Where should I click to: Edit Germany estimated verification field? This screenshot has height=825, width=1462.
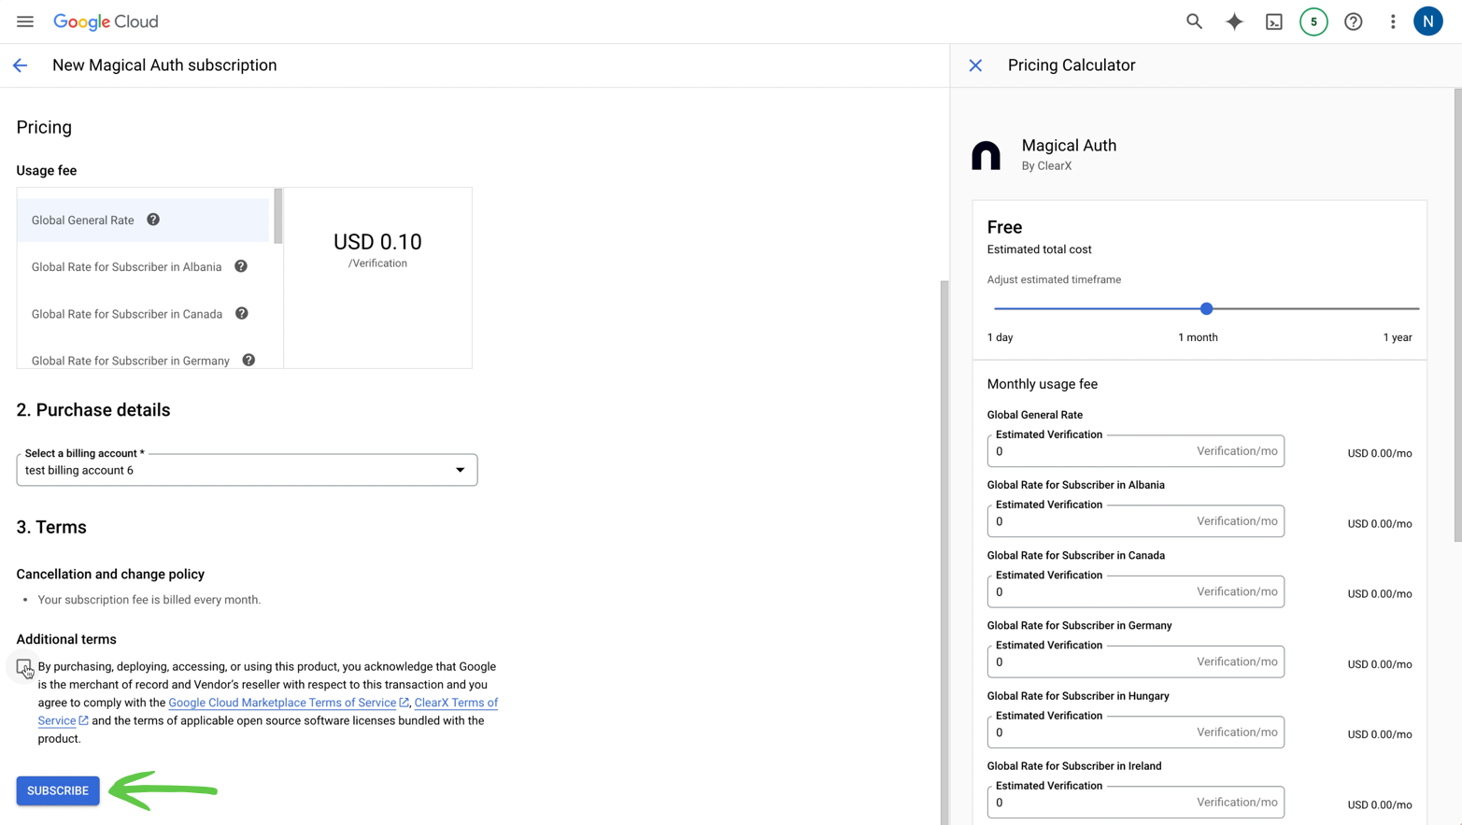coord(1135,661)
